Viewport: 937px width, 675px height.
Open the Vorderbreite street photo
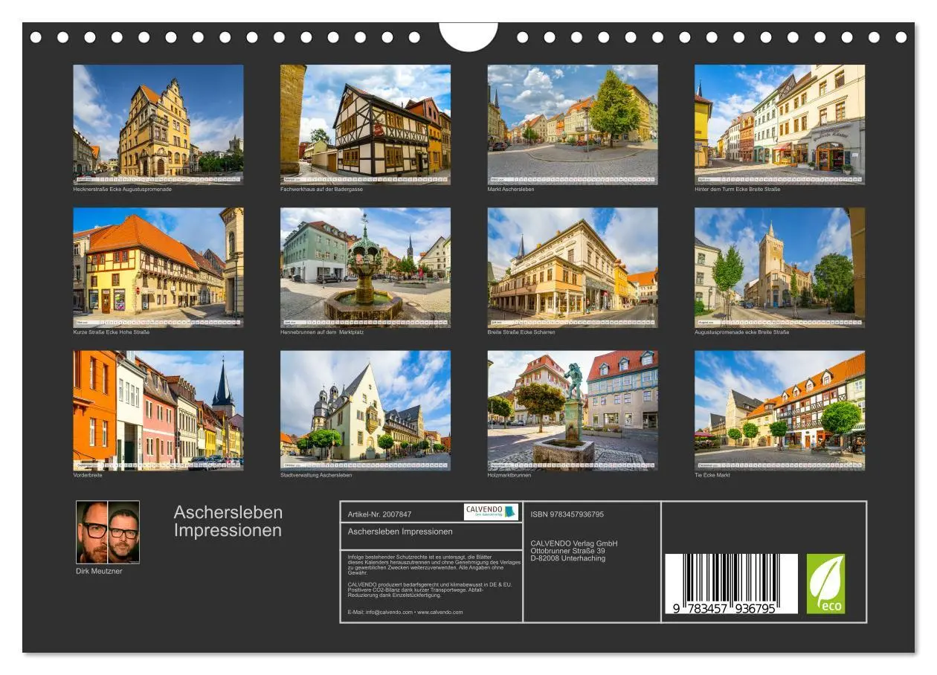(158, 410)
